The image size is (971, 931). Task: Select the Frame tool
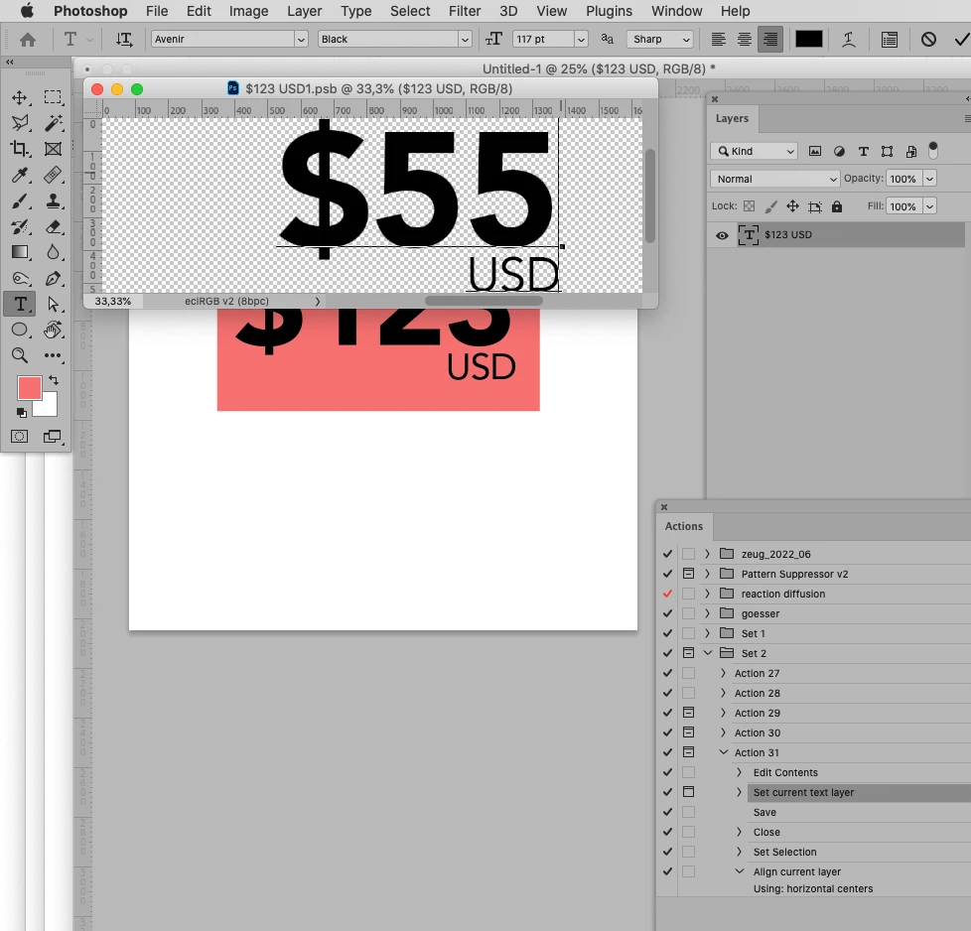pyautogui.click(x=53, y=149)
